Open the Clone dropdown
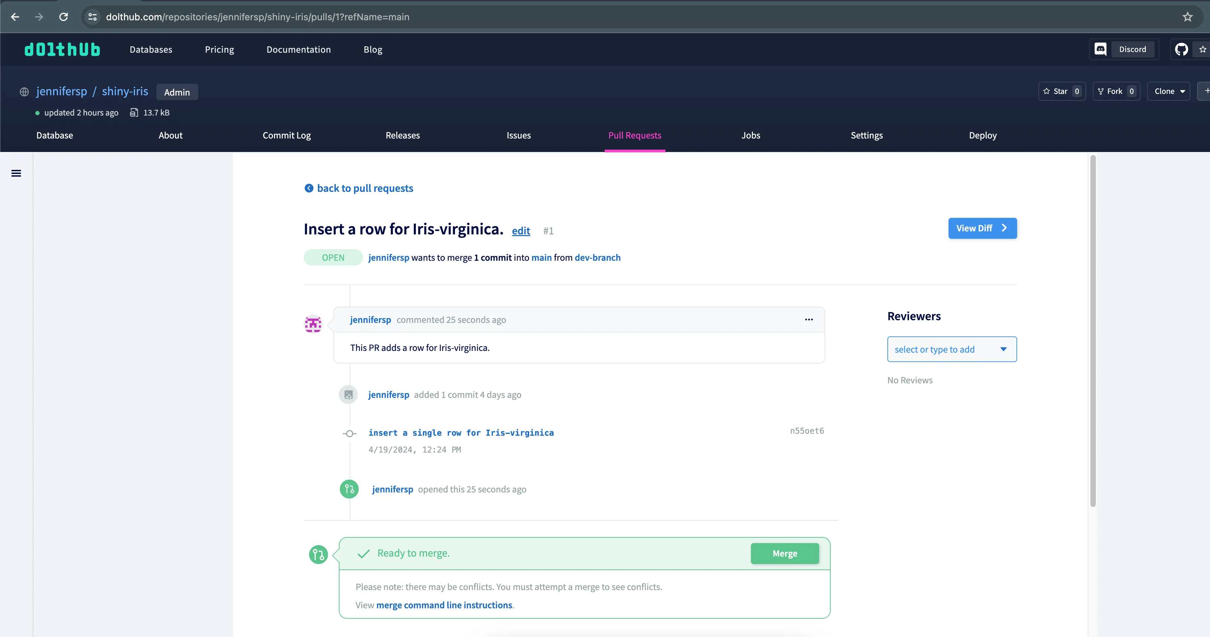The image size is (1210, 637). click(1169, 91)
